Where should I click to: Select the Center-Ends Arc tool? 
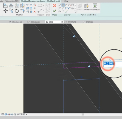63,8
